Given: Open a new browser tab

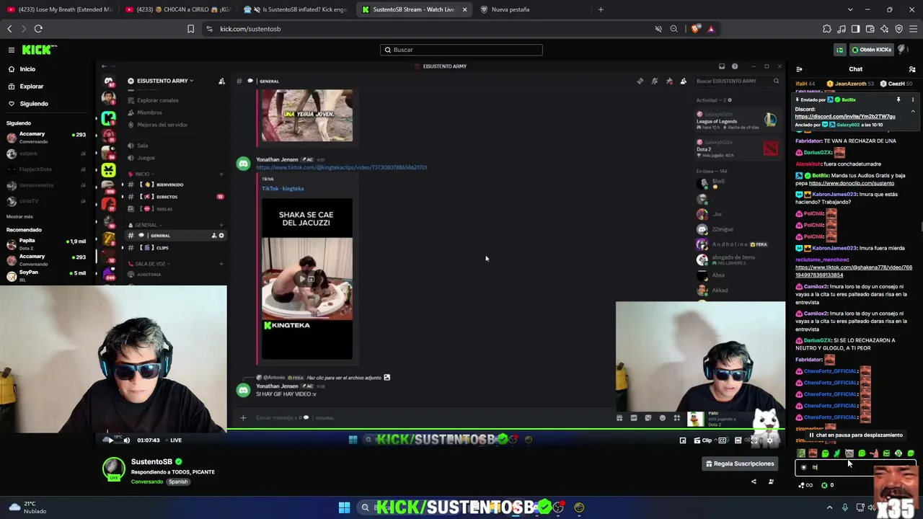Looking at the screenshot, I should click(601, 9).
